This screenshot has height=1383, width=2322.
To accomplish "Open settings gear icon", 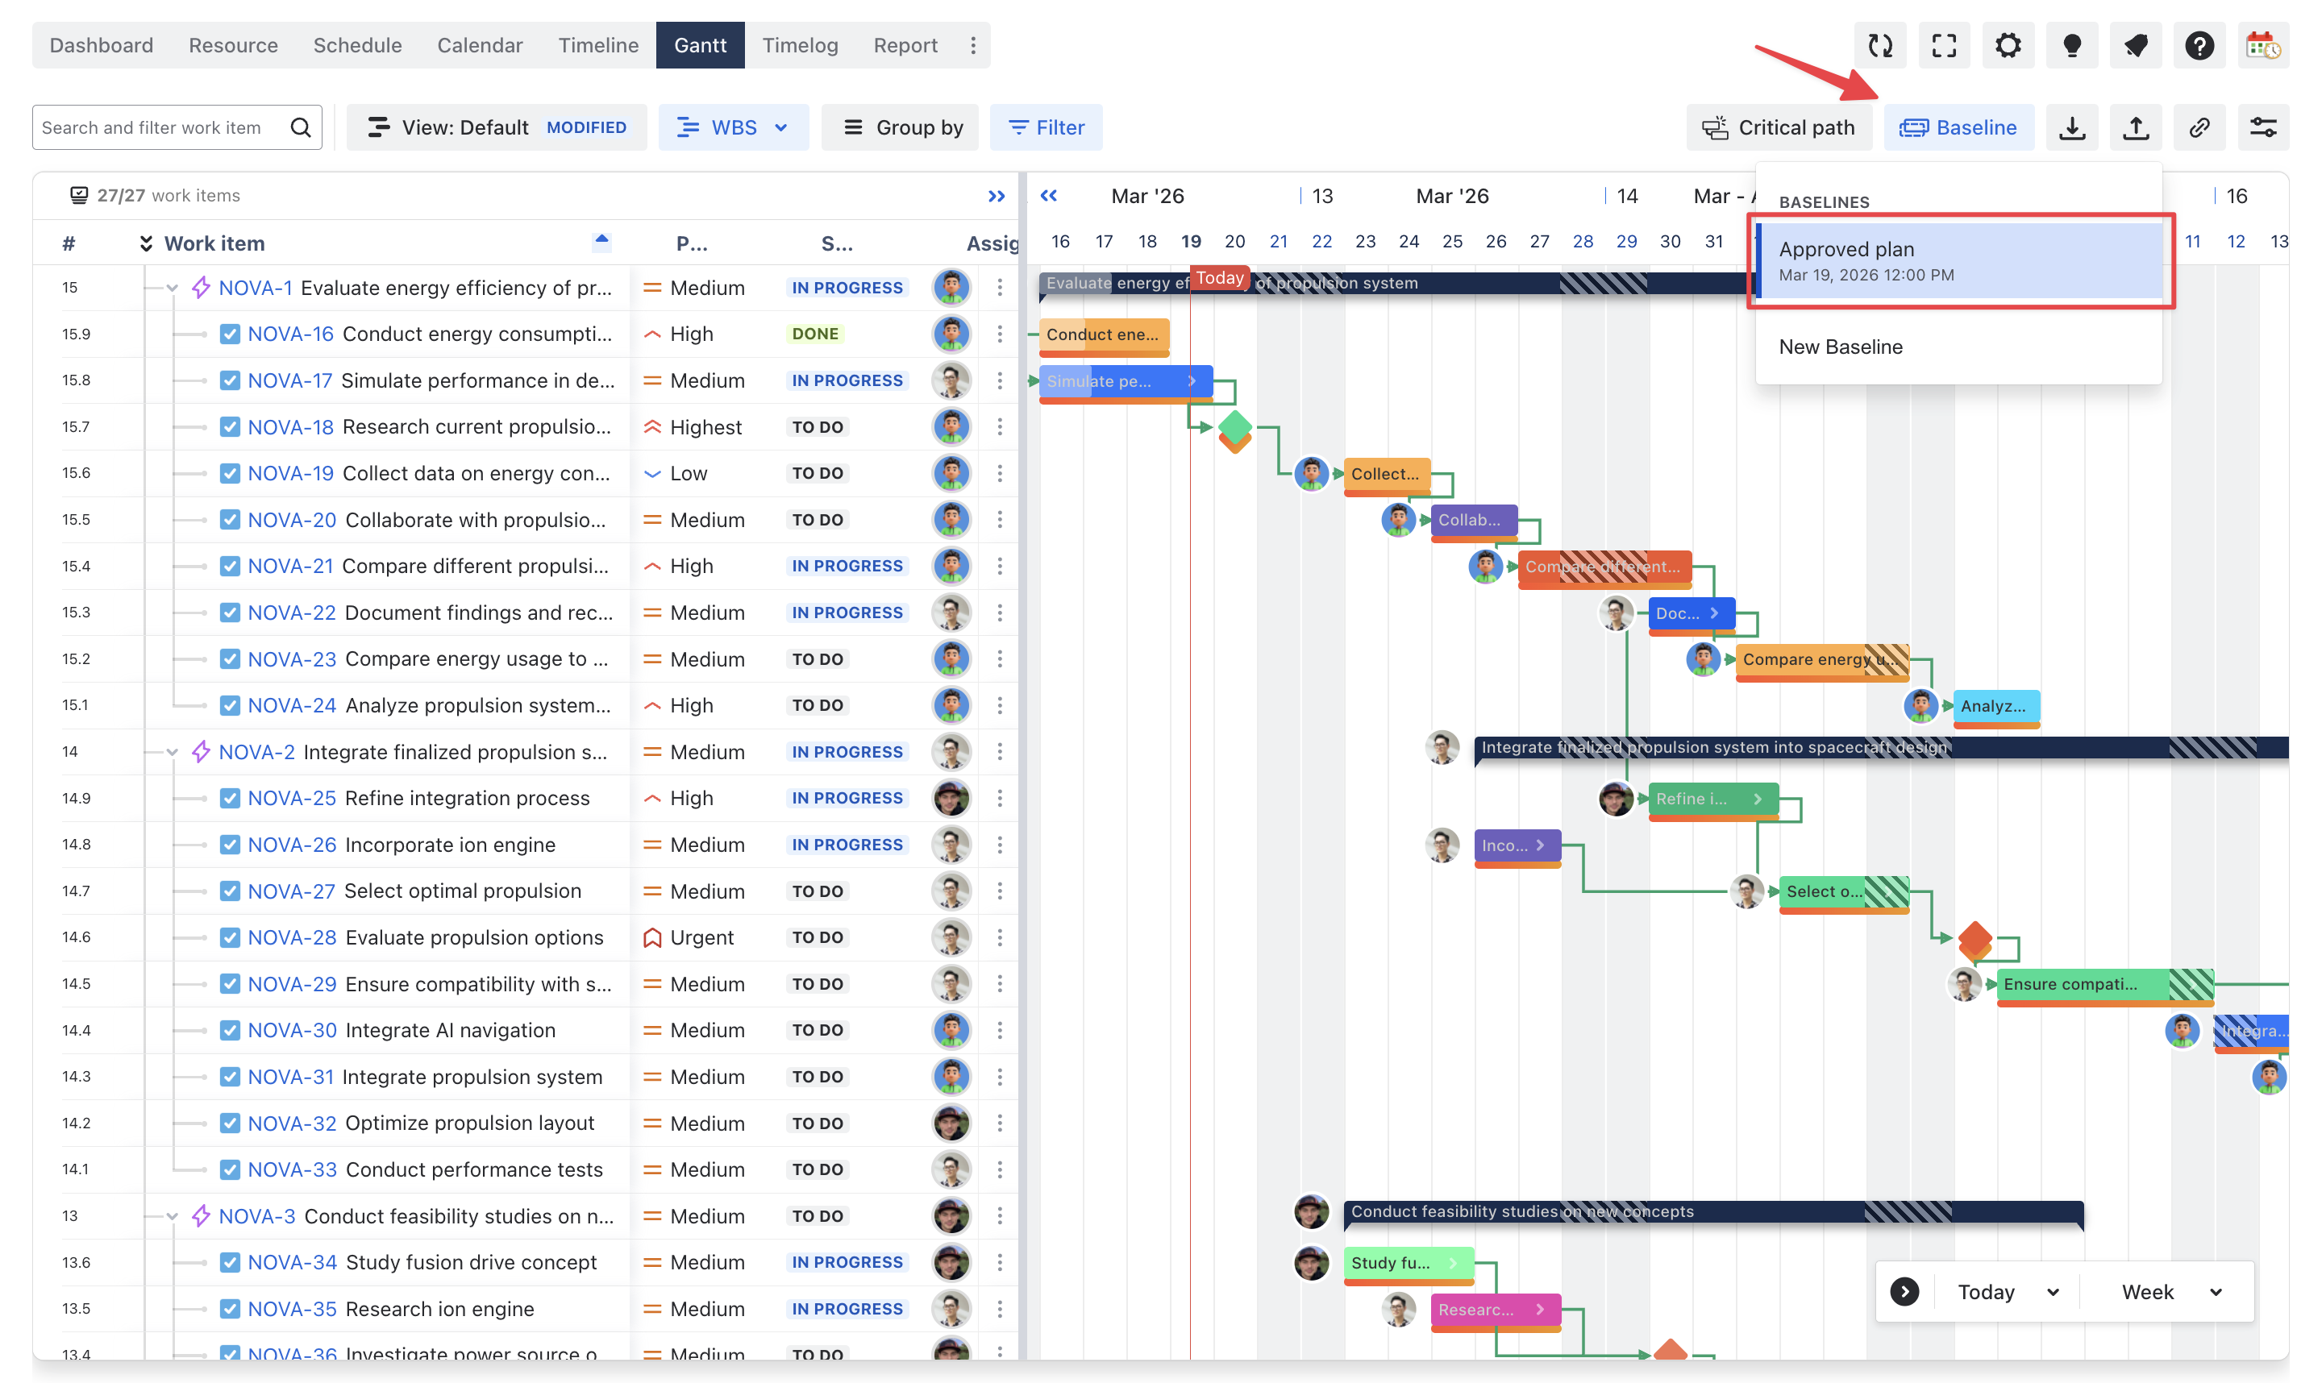I will [x=2007, y=46].
